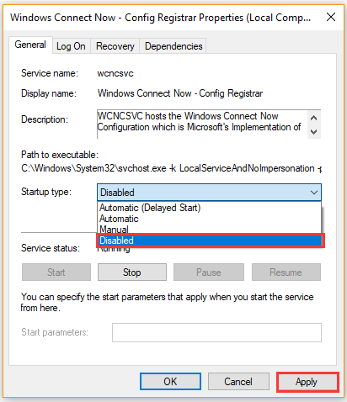Collapse the Startup type dropdown arrow
This screenshot has width=347, height=402.
pos(314,193)
